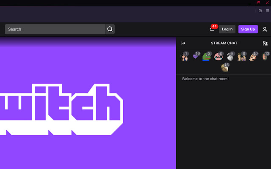Click the STREAM CHAT header title
The height and width of the screenshot is (169, 271).
224,43
